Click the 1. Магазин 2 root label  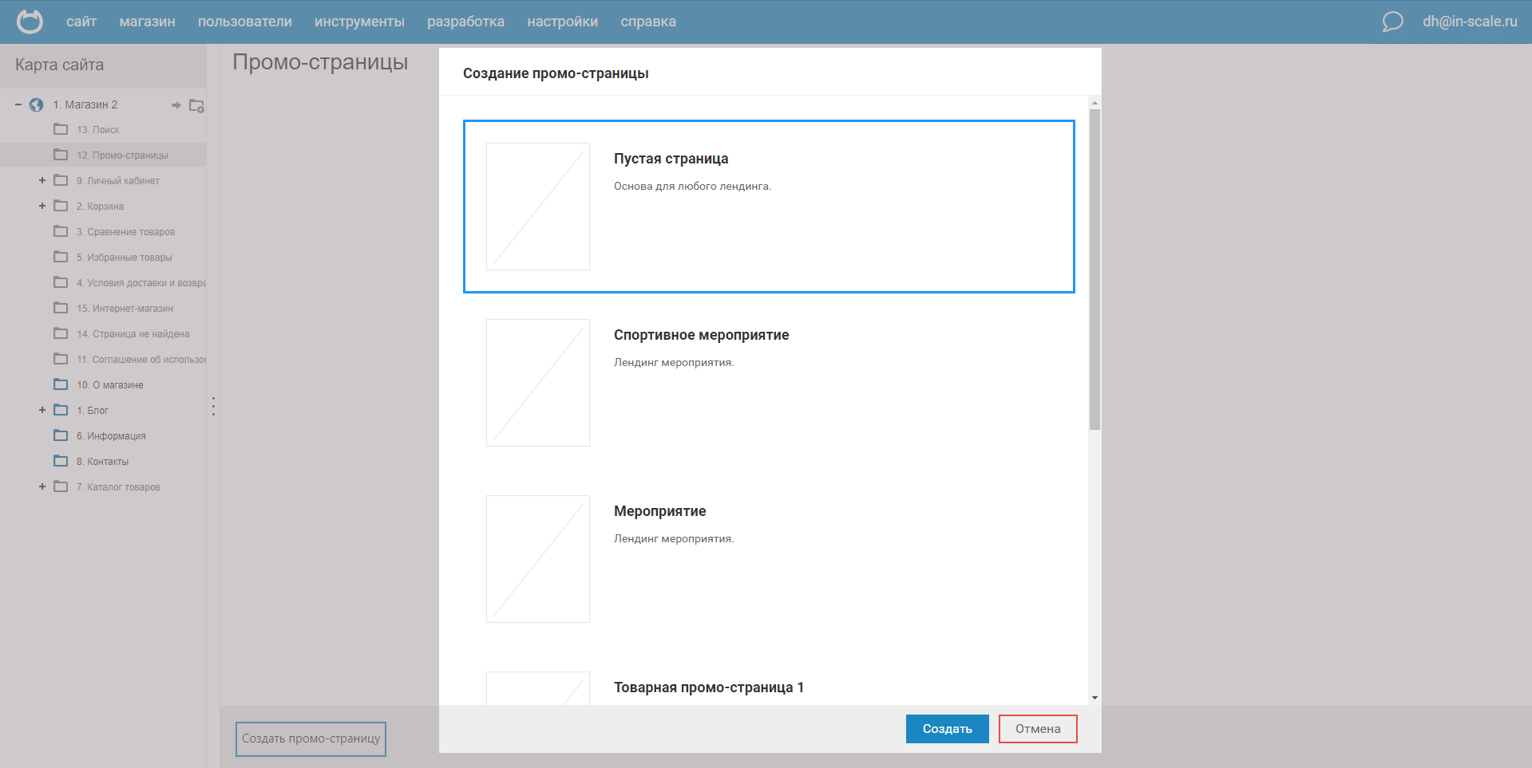[85, 104]
